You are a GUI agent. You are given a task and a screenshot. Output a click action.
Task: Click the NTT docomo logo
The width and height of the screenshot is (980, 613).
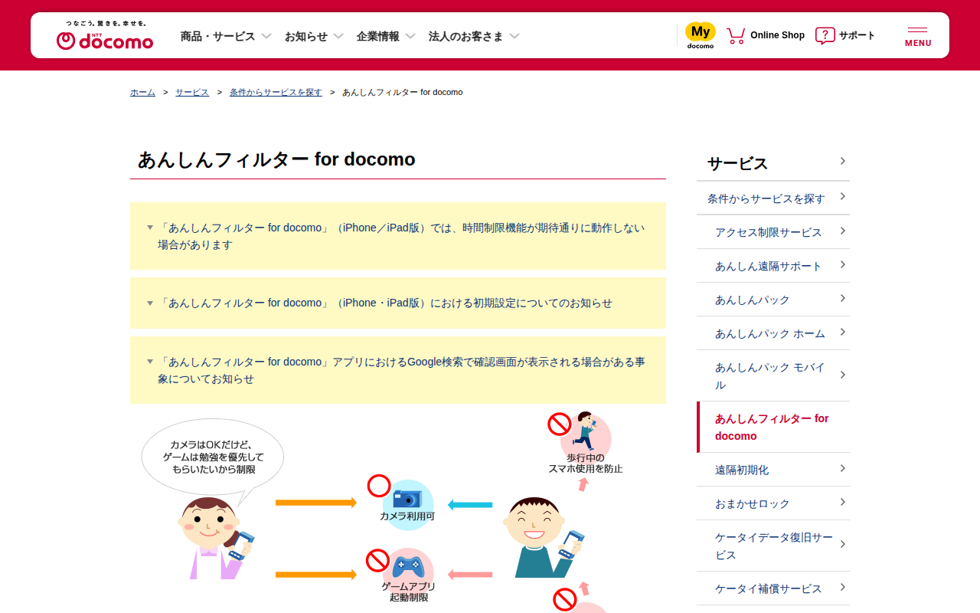tap(105, 41)
